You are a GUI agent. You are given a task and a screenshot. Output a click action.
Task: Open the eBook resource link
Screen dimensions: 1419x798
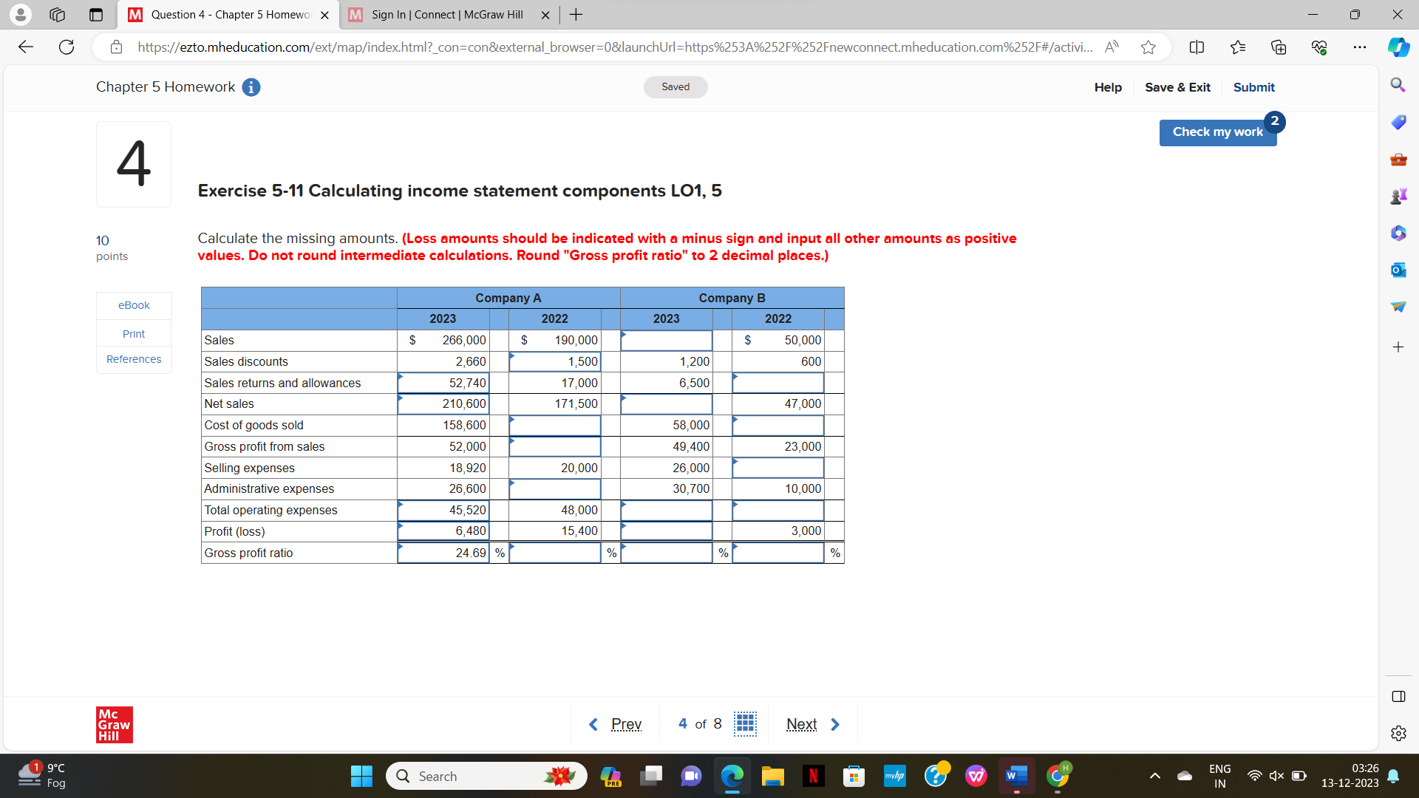click(134, 305)
